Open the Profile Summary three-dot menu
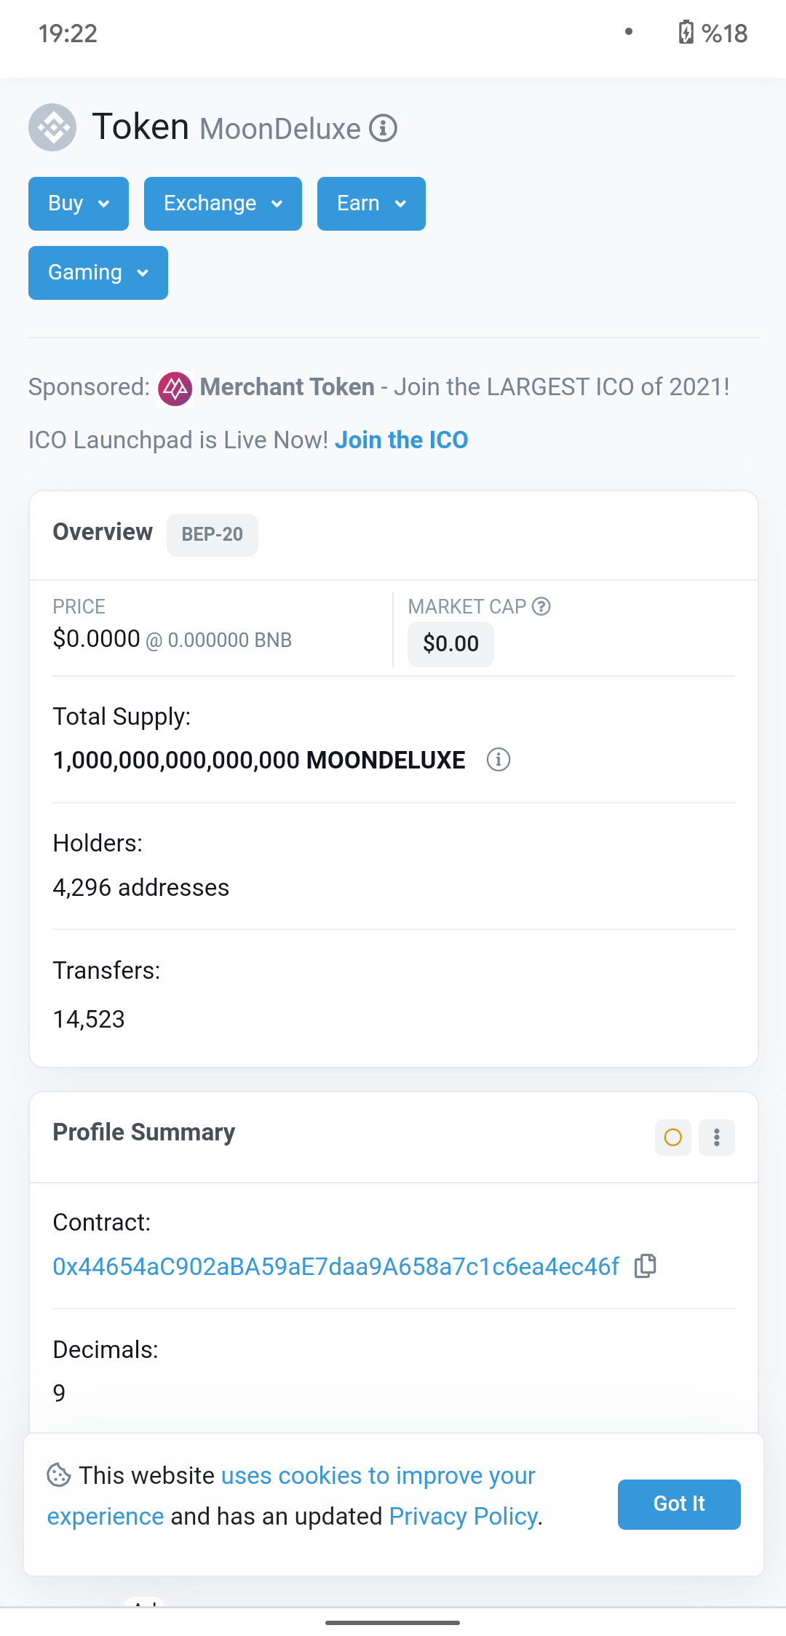The image size is (786, 1636). pos(717,1137)
